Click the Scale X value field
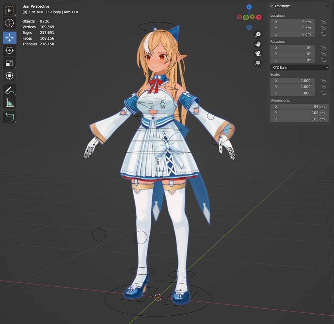The height and width of the screenshot is (324, 334). pos(292,81)
